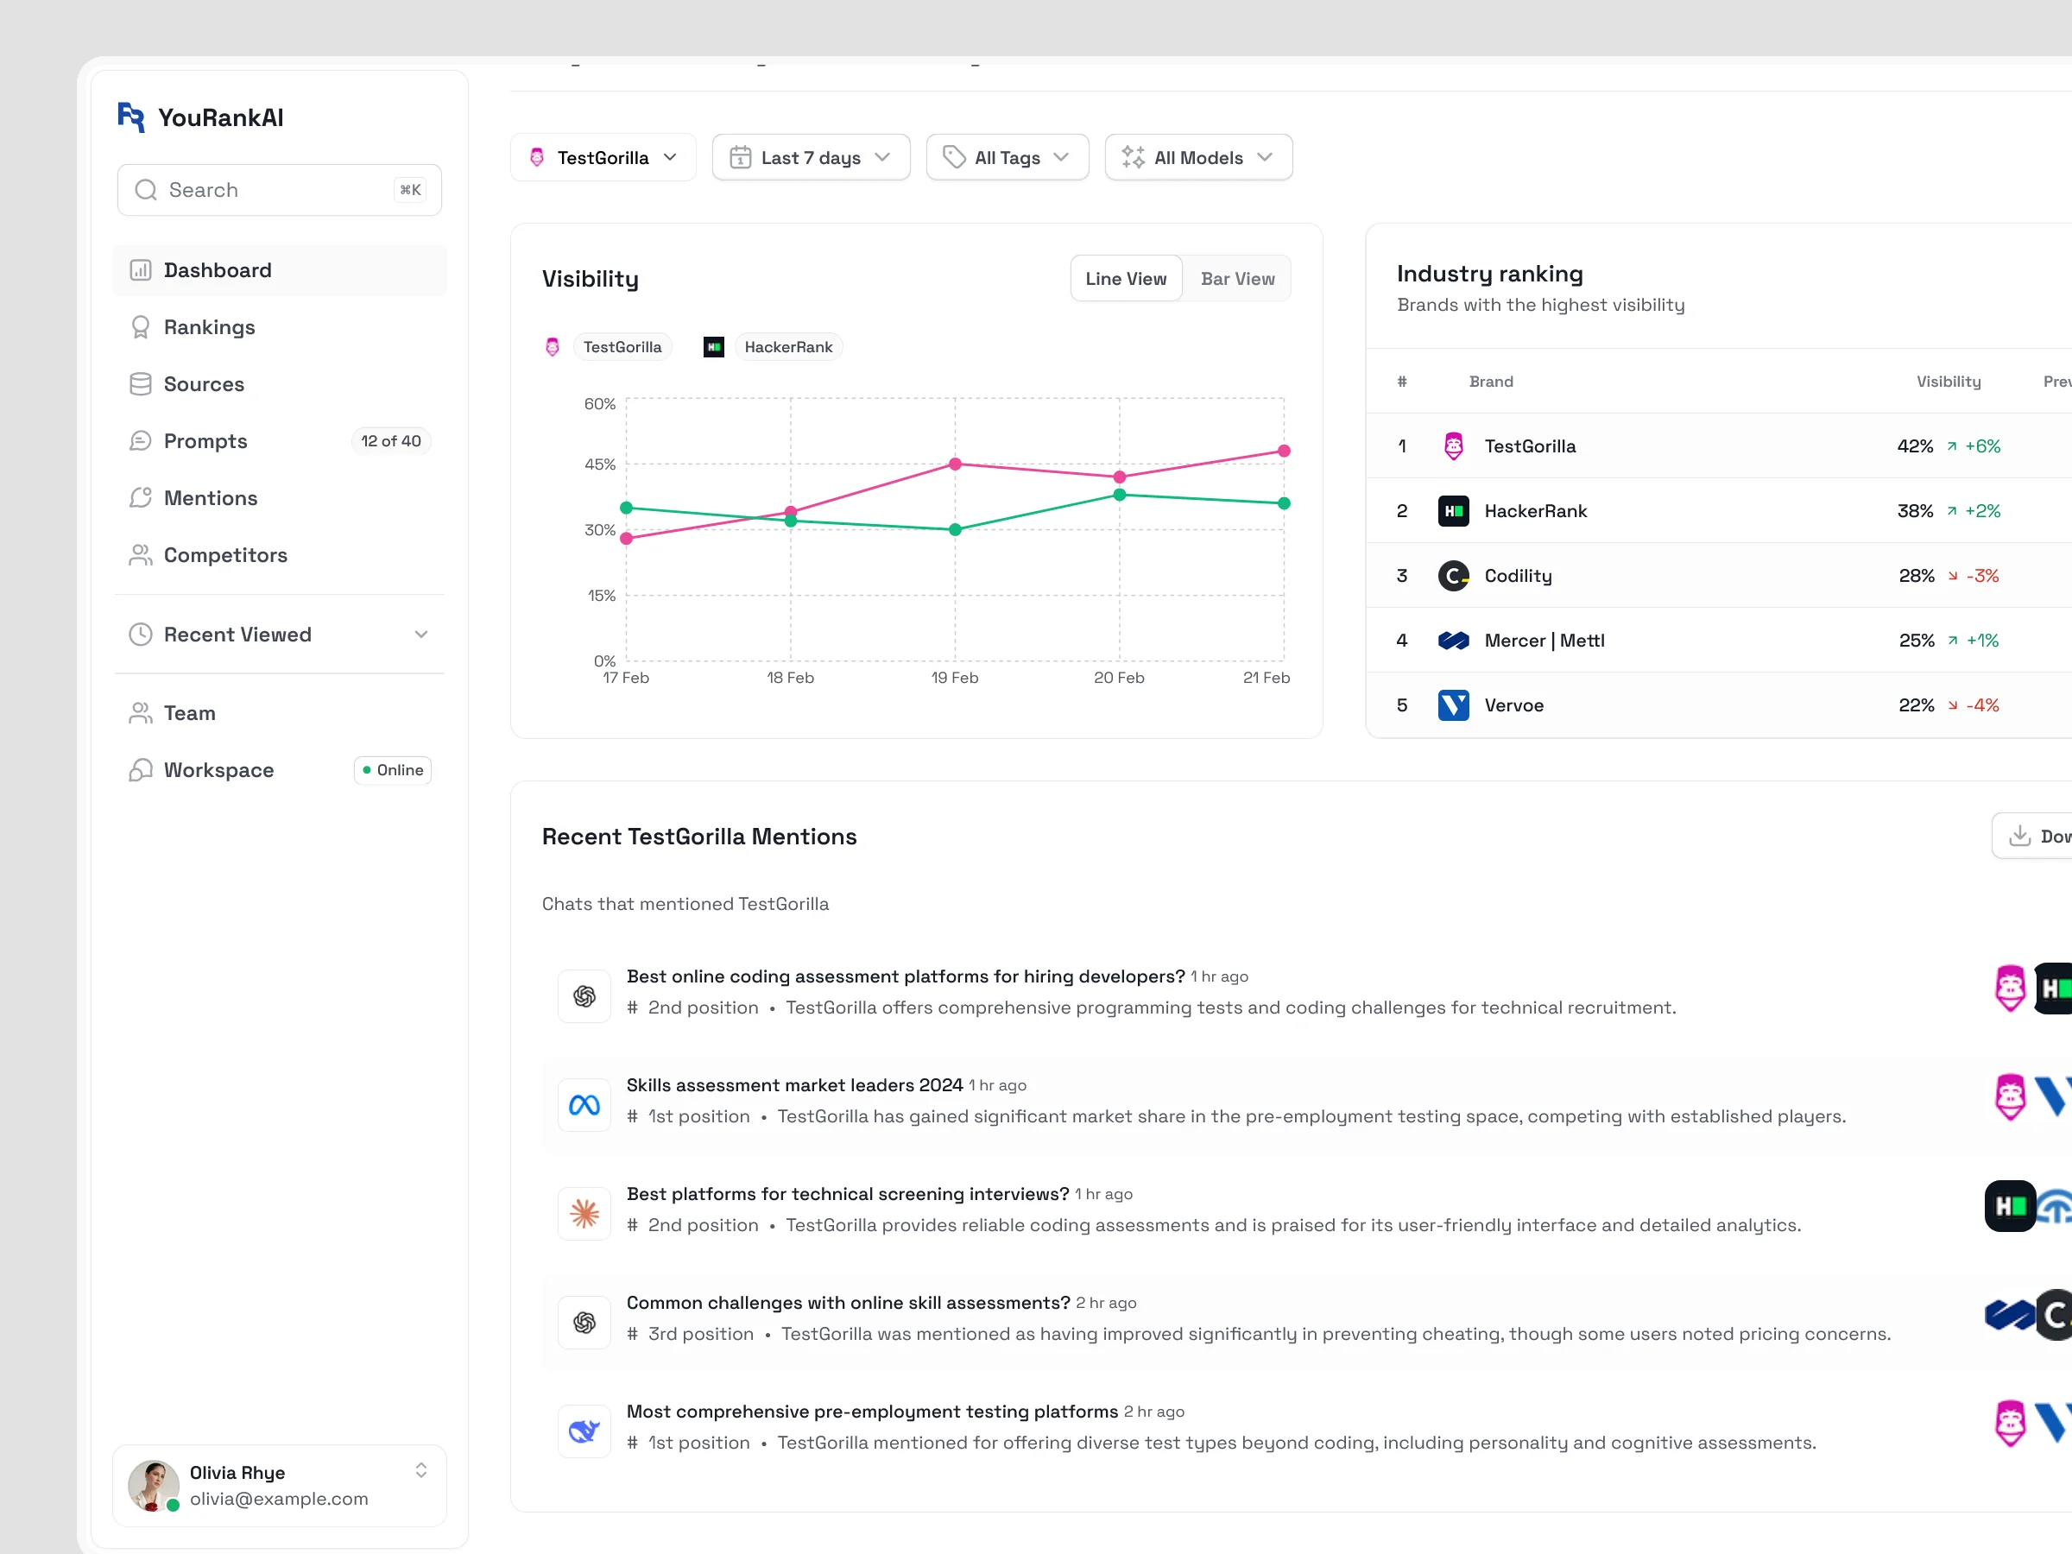Click the Meta icon beside Skills assessment mention
The width and height of the screenshot is (2072, 1554).
584,1105
